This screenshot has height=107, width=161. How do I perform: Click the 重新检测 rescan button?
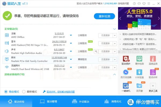coord(104,16)
